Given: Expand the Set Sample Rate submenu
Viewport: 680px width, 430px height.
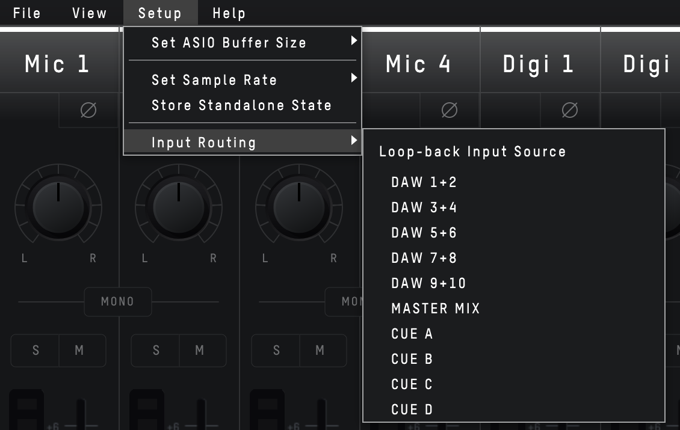Looking at the screenshot, I should (x=243, y=80).
